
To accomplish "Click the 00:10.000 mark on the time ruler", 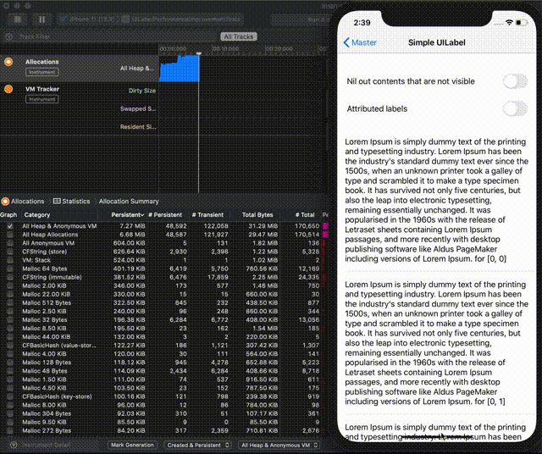I will click(x=225, y=49).
